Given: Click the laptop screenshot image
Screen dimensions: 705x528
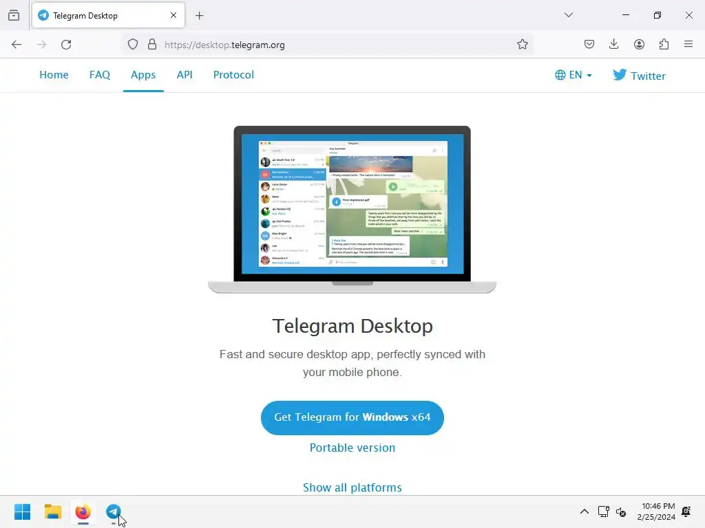Looking at the screenshot, I should click(352, 210).
